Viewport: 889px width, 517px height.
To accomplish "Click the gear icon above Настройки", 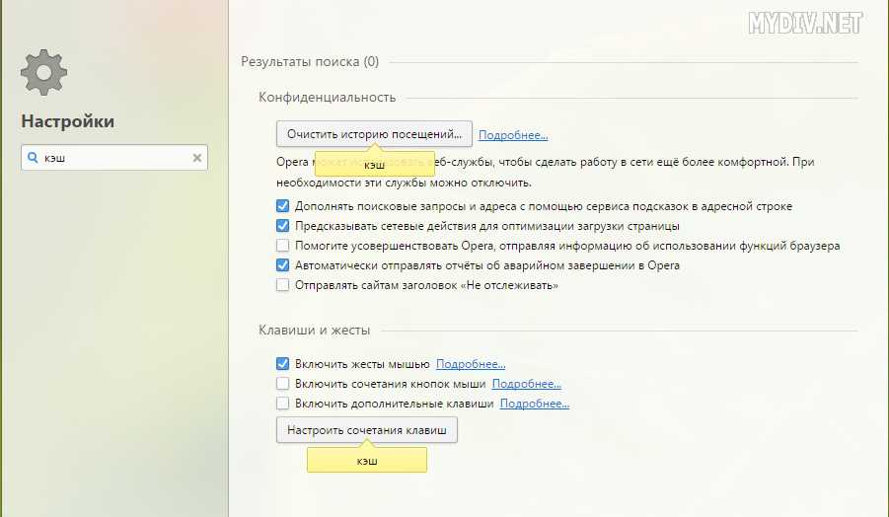I will pos(43,74).
